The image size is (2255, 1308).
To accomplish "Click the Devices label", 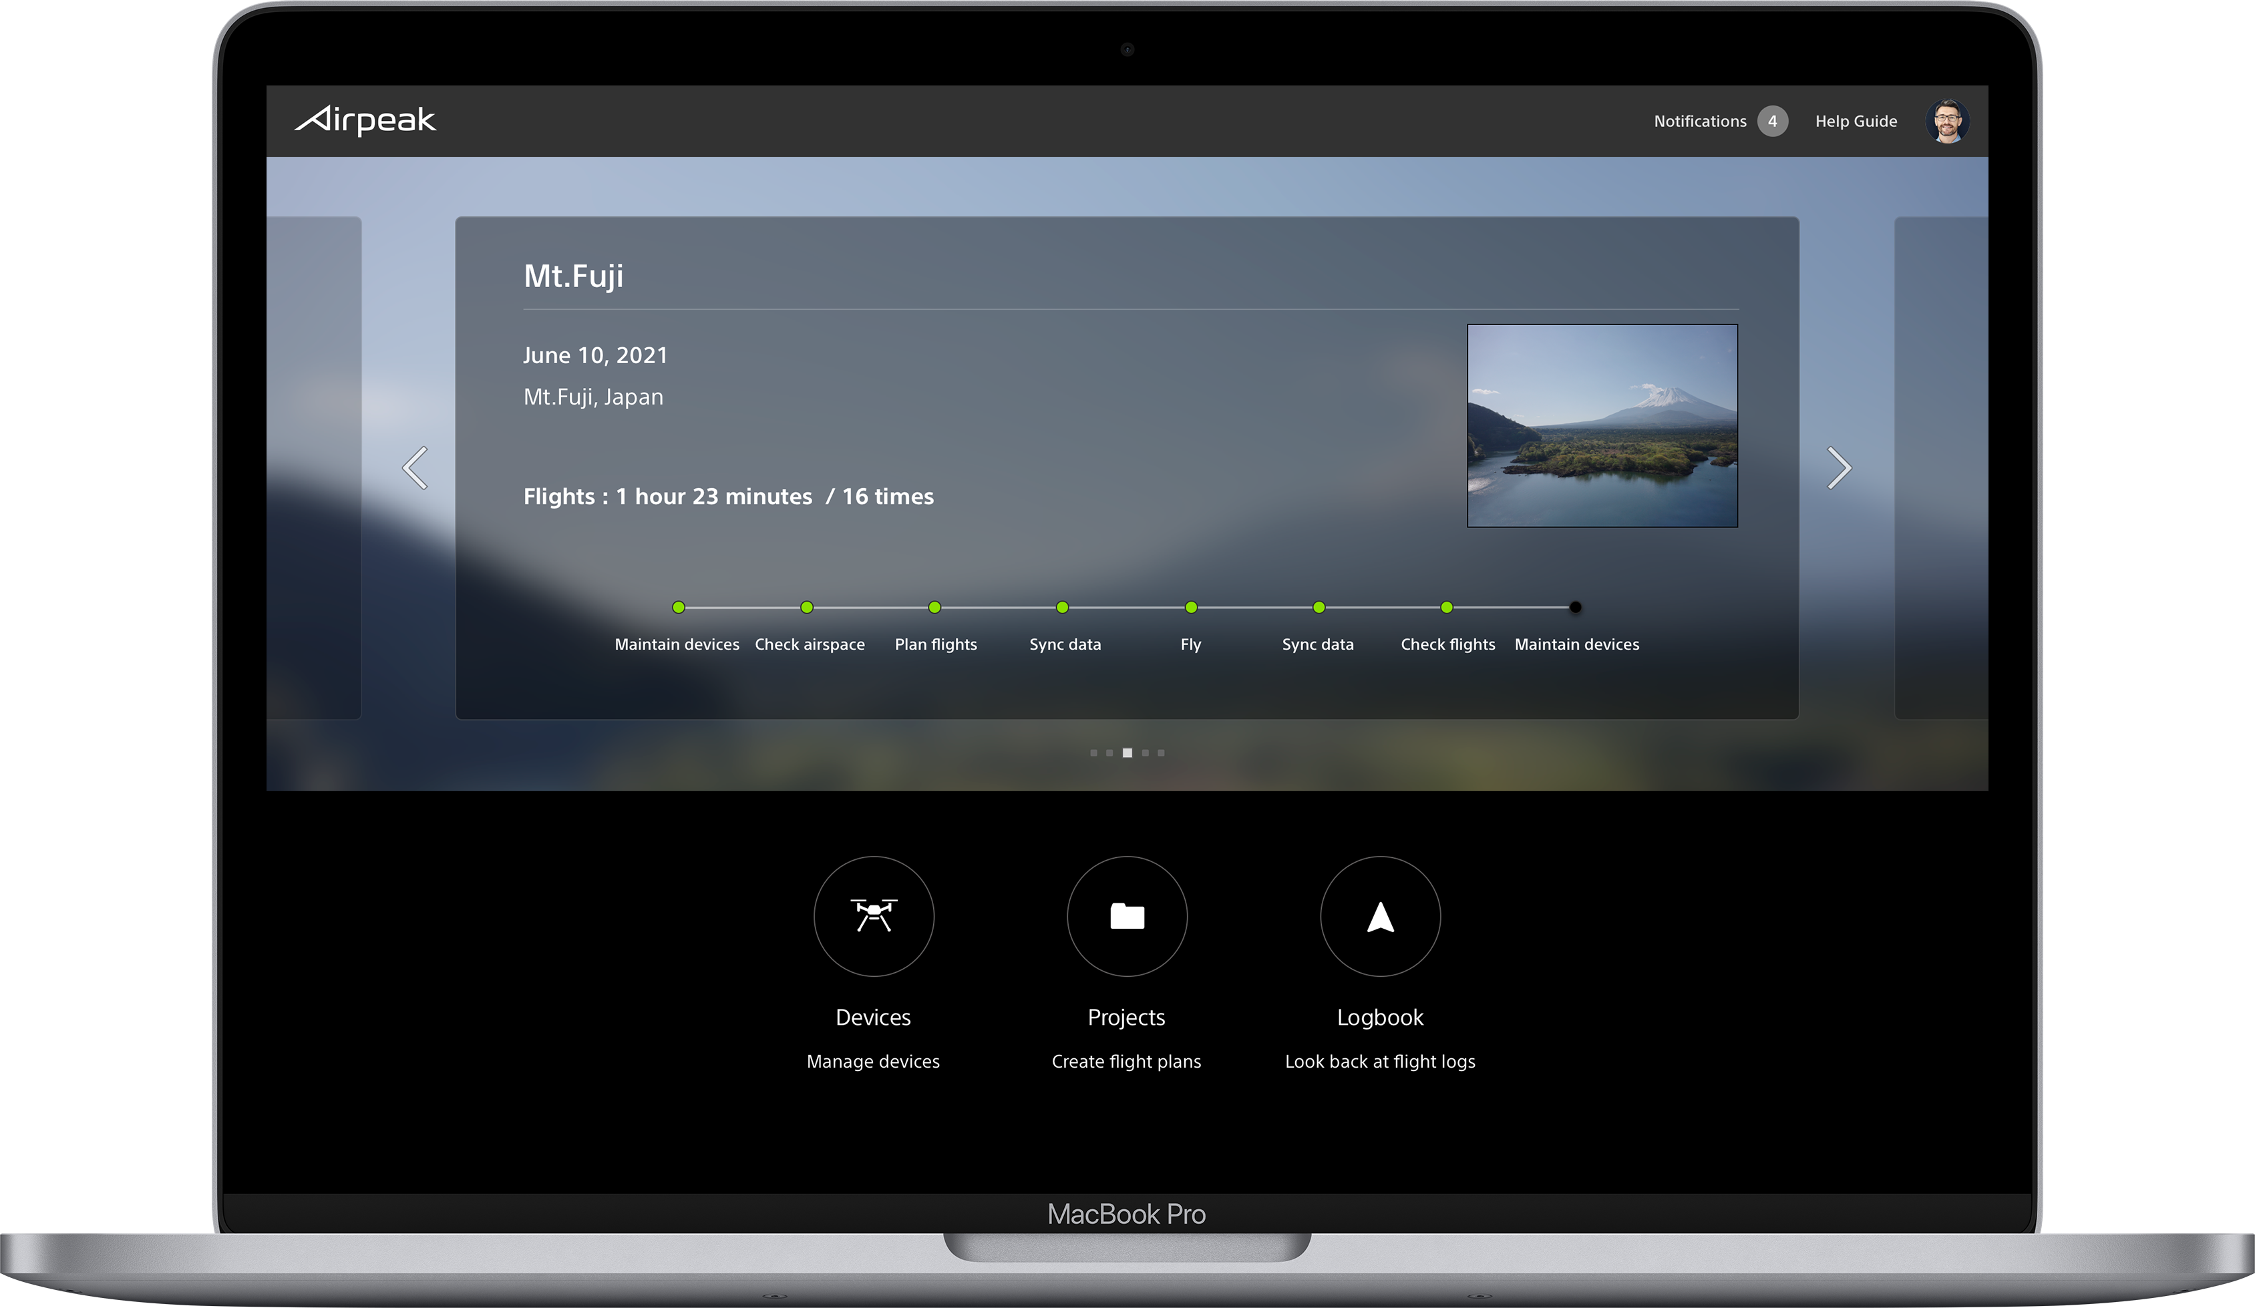I will coord(874,1018).
